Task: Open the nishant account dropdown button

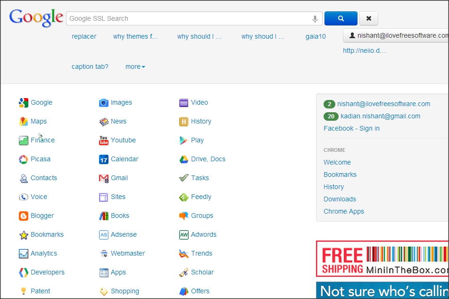Action: (x=396, y=35)
